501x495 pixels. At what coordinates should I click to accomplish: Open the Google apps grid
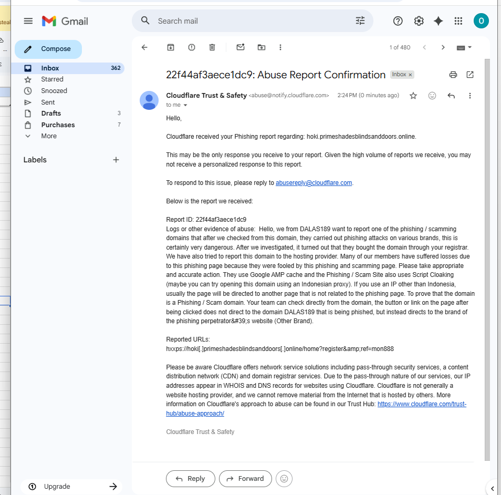pos(458,21)
